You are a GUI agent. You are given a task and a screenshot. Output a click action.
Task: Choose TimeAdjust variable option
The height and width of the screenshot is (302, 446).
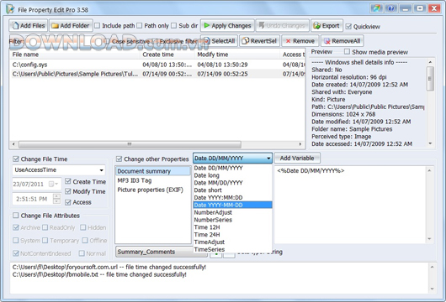point(232,242)
